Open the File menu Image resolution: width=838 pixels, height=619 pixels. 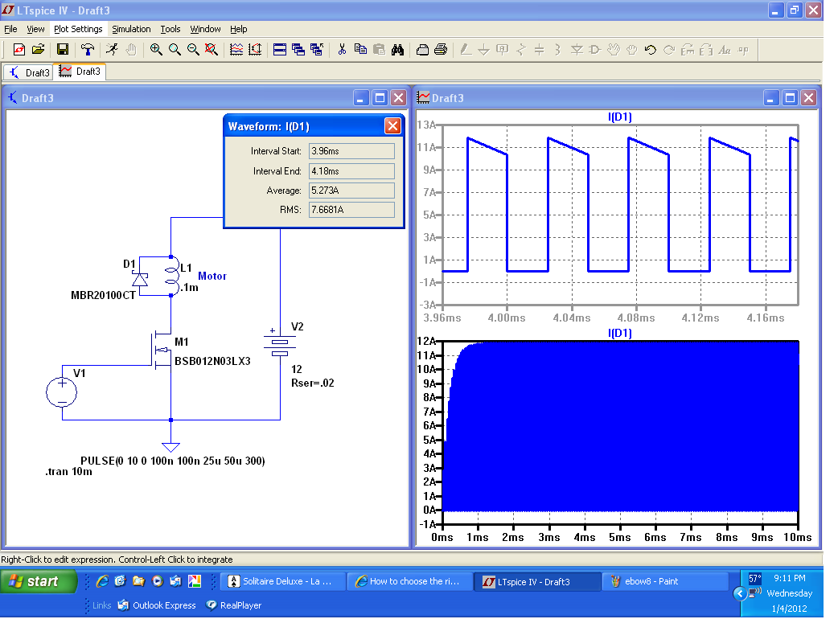point(10,29)
